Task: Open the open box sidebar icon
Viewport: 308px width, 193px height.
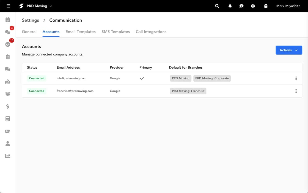Action: (x=8, y=94)
